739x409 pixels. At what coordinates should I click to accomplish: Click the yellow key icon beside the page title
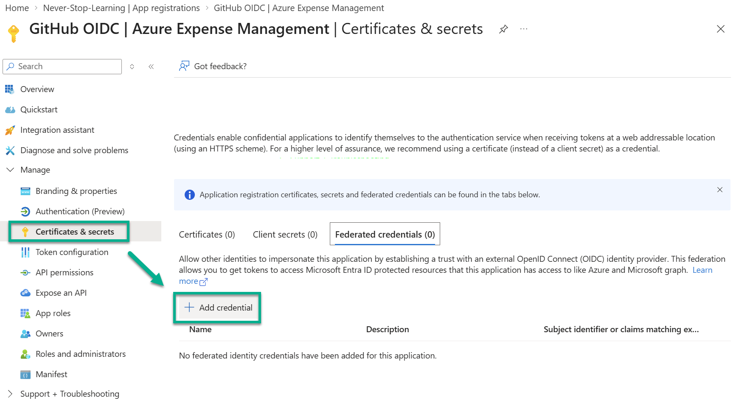(14, 34)
